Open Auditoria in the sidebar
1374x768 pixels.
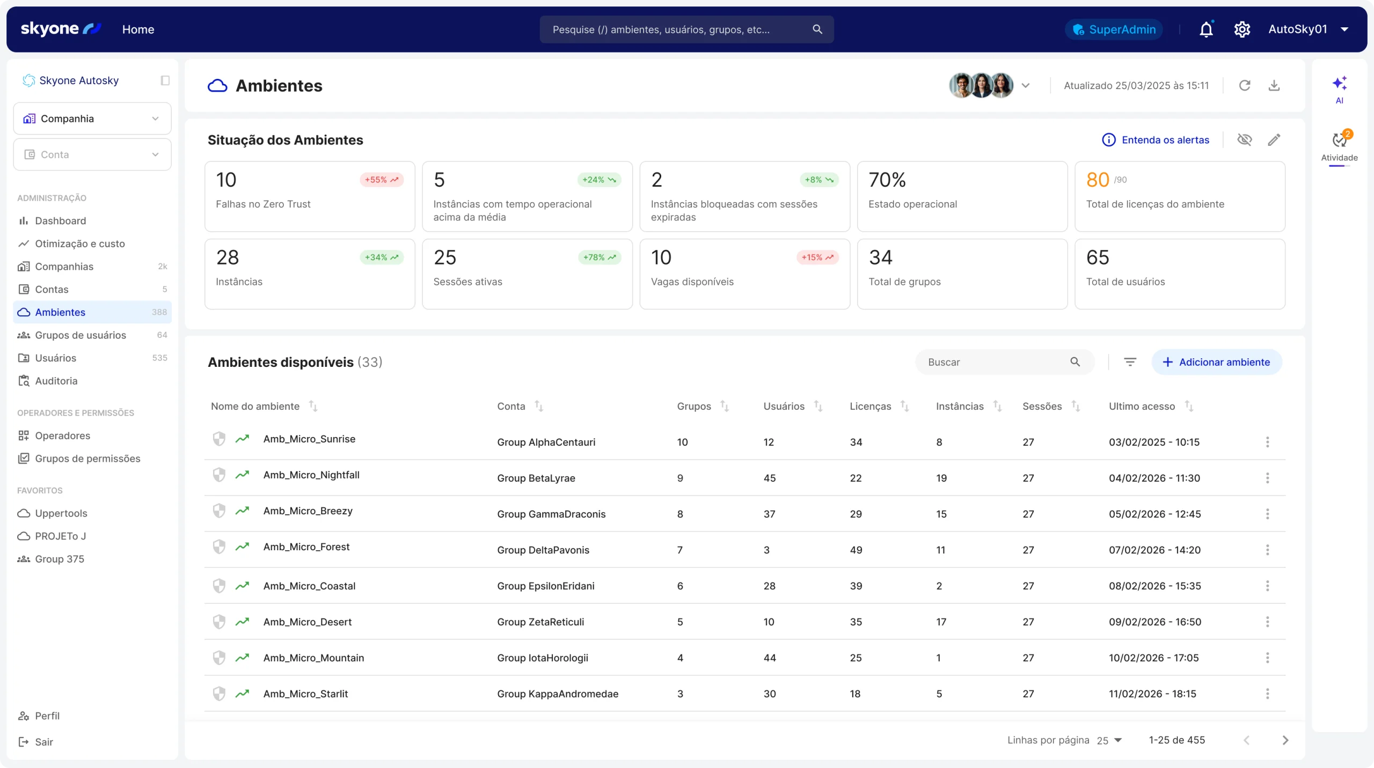[x=56, y=381]
